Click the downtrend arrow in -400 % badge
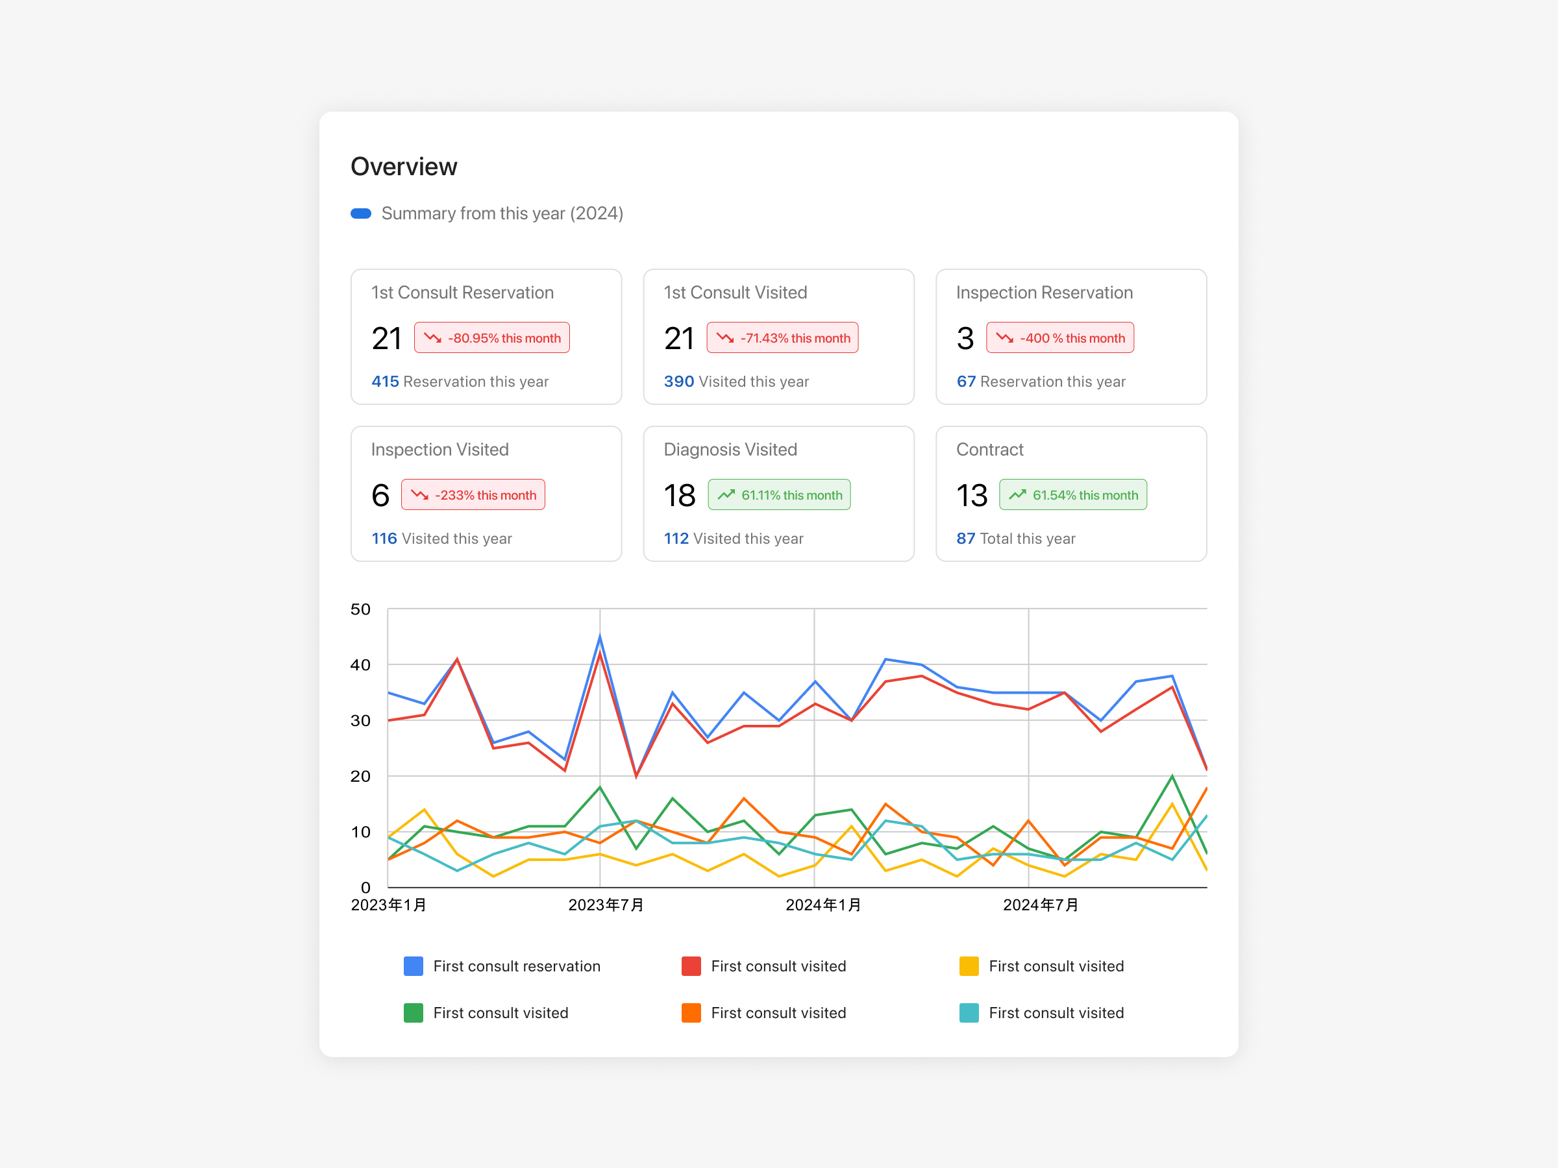Viewport: 1558px width, 1168px height. coord(1004,338)
